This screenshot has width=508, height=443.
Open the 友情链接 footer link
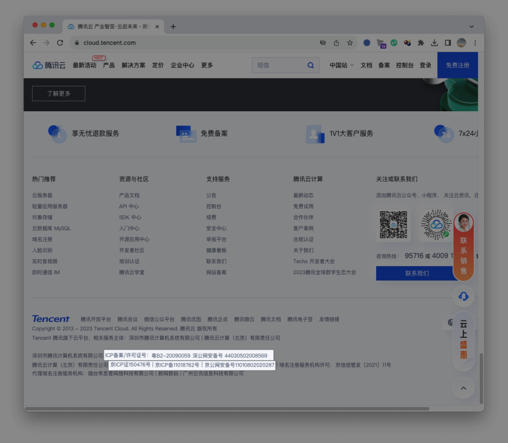(x=329, y=319)
